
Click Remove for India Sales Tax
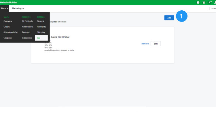(x=145, y=44)
